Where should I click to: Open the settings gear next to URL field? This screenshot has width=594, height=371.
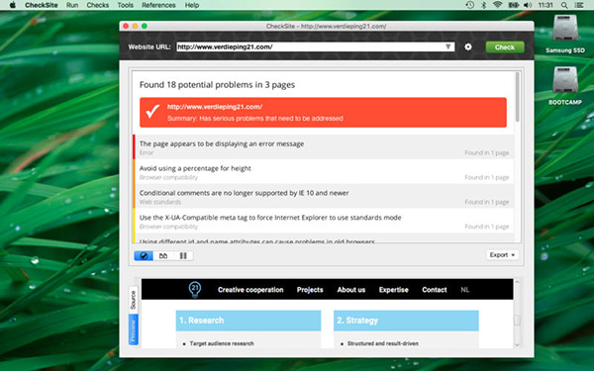click(x=468, y=46)
